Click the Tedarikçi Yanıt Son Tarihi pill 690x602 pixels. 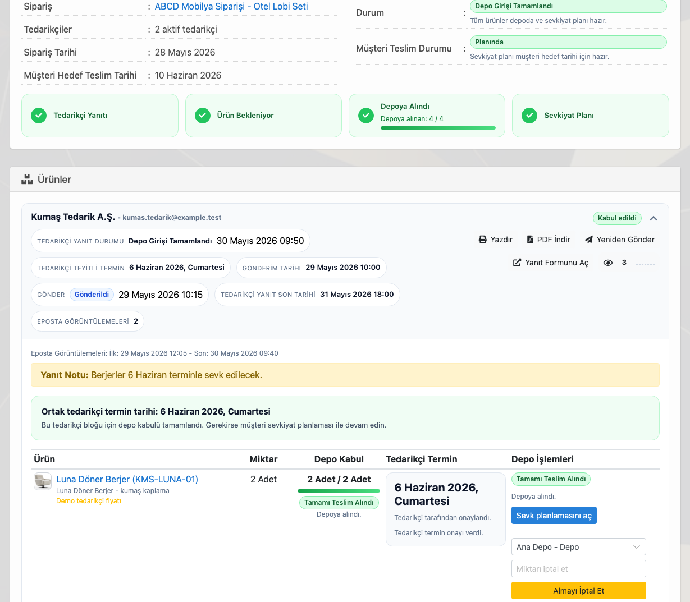click(x=307, y=295)
